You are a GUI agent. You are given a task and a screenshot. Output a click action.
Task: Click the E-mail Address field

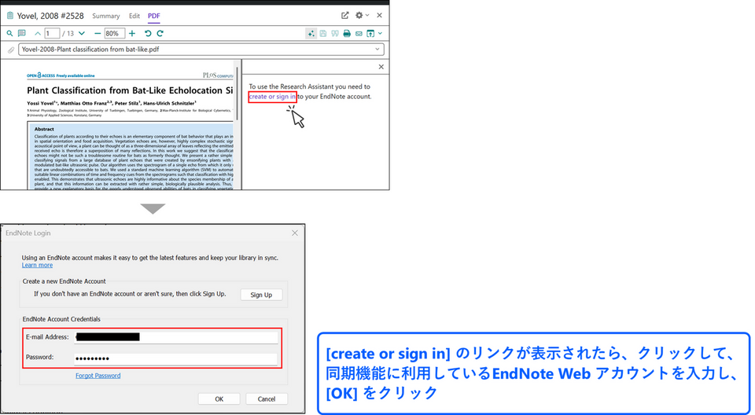coord(175,337)
